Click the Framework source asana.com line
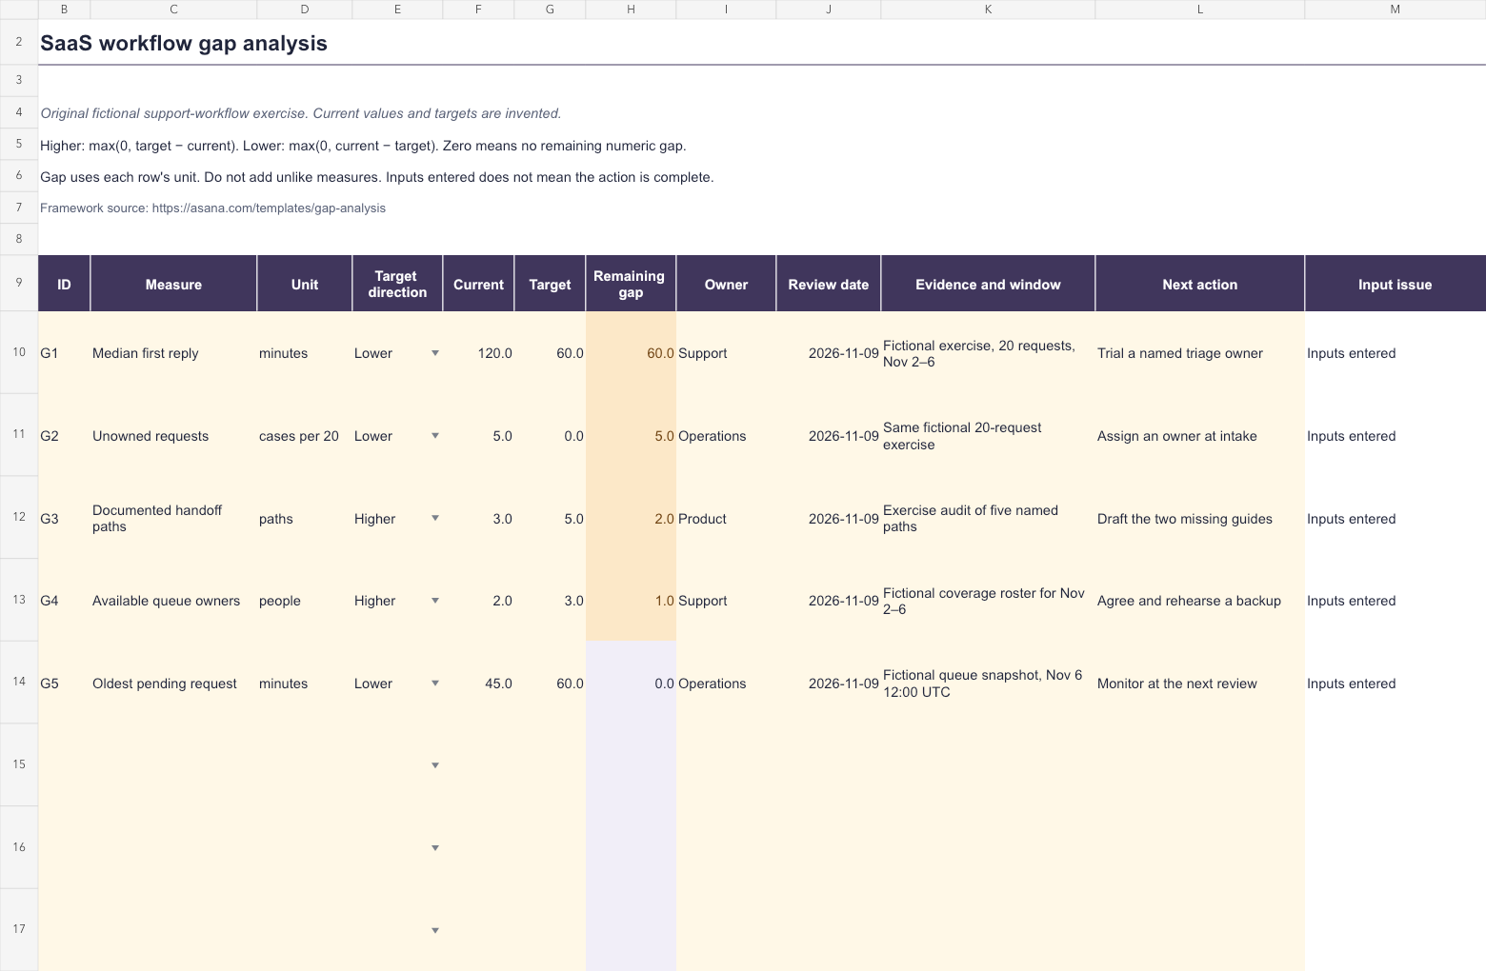Screen dimensions: 1486x971 pyautogui.click(x=212, y=208)
